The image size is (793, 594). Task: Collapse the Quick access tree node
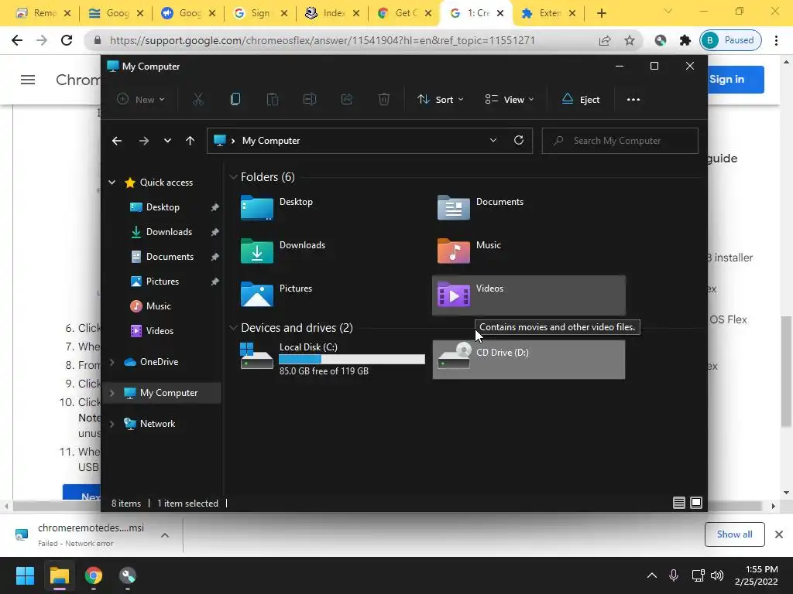[112, 183]
